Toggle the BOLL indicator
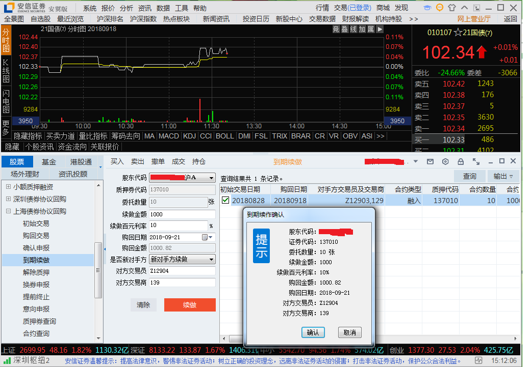Viewport: 531px width, 367px height. [x=225, y=136]
